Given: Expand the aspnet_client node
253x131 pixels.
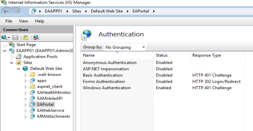Looking at the screenshot, I should click(26, 87).
